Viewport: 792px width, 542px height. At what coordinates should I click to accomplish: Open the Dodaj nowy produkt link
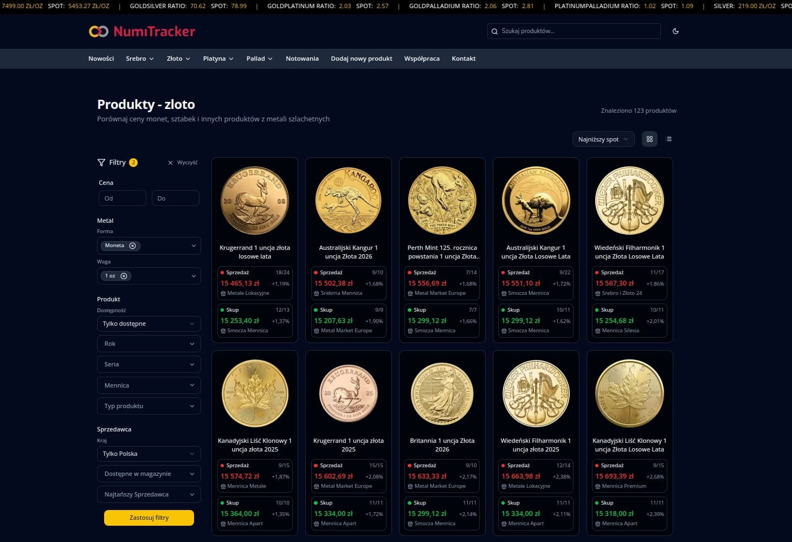362,59
